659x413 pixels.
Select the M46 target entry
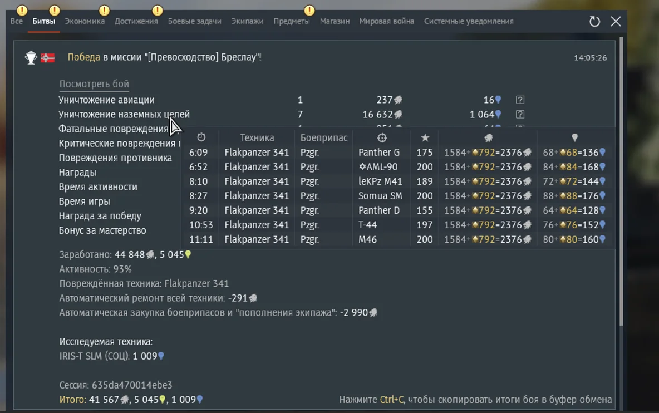[x=367, y=239]
